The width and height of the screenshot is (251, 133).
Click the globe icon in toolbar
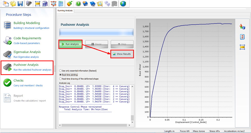point(123,4)
